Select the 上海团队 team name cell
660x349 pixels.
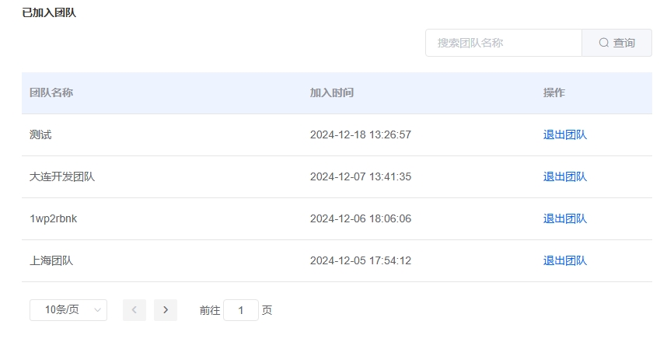tap(51, 261)
